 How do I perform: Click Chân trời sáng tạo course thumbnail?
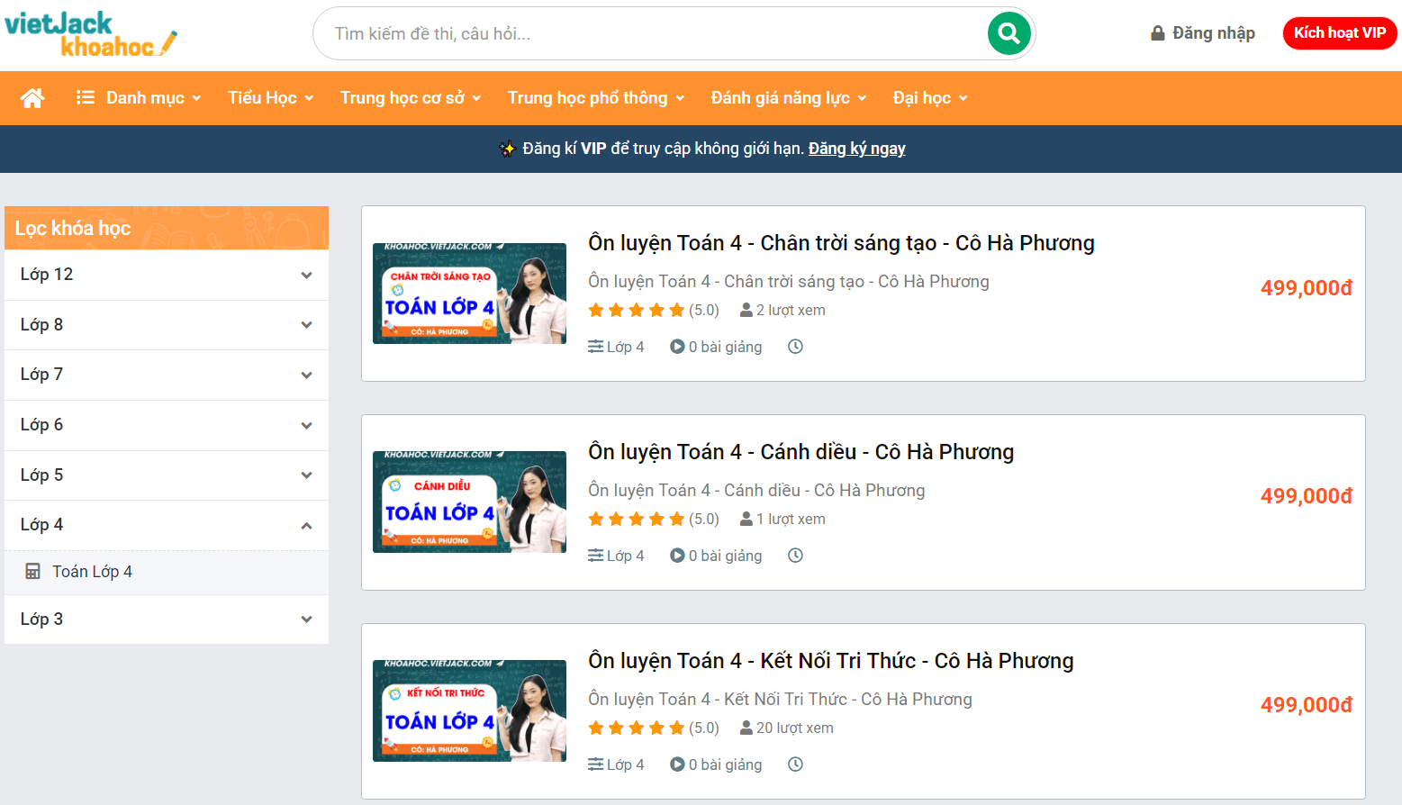click(x=469, y=294)
